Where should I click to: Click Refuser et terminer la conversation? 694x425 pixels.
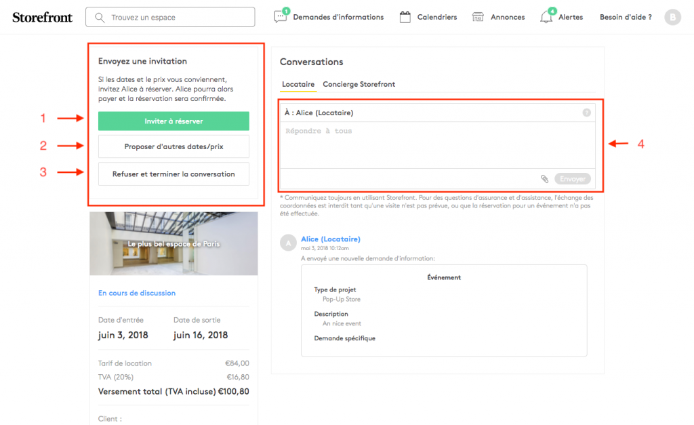pyautogui.click(x=173, y=174)
